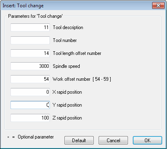Click the Spindle speed field showing 3000
167x149 pixels.
[30, 66]
